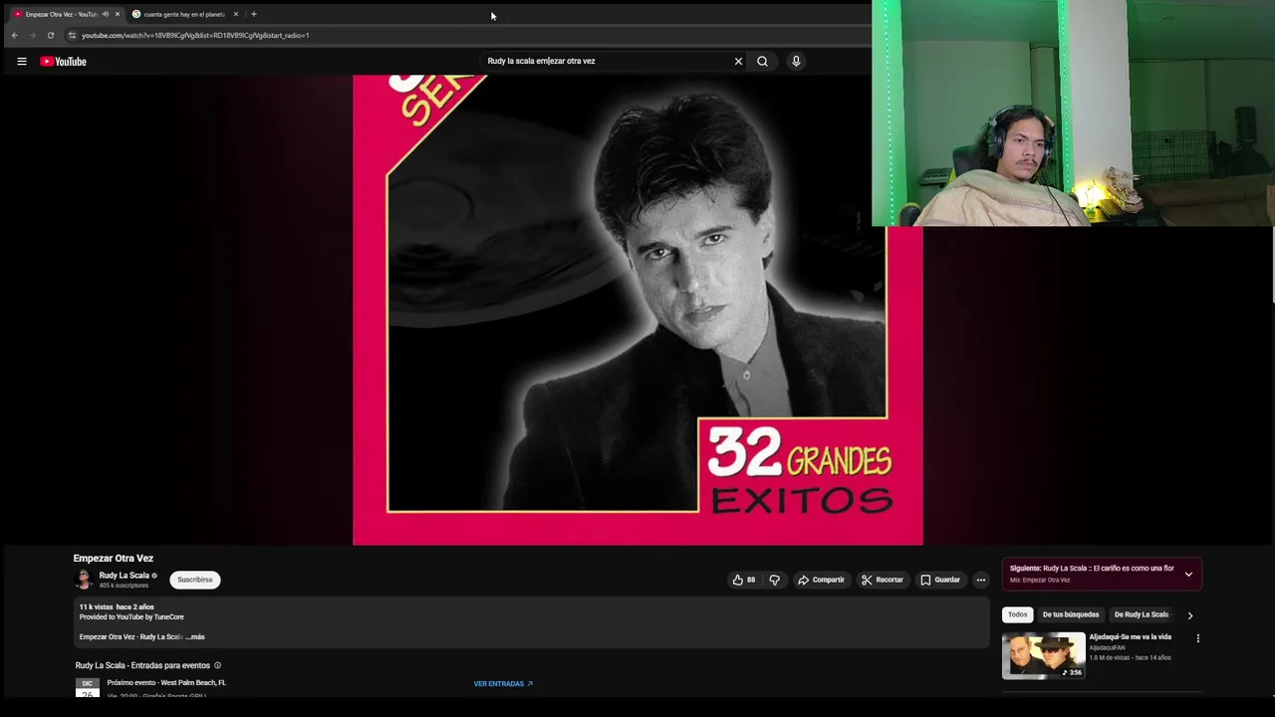Open Aljadaqui-Se me va la vida thumbnail
Image resolution: width=1275 pixels, height=717 pixels.
(1043, 655)
